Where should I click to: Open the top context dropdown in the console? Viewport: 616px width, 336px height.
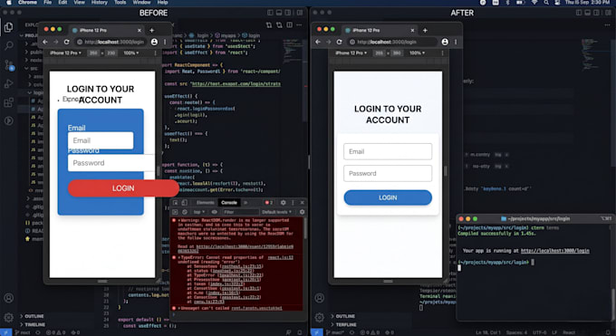point(199,212)
